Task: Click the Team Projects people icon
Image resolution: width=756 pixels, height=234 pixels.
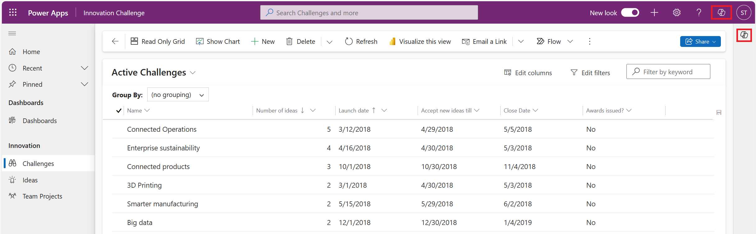Action: [x=12, y=196]
